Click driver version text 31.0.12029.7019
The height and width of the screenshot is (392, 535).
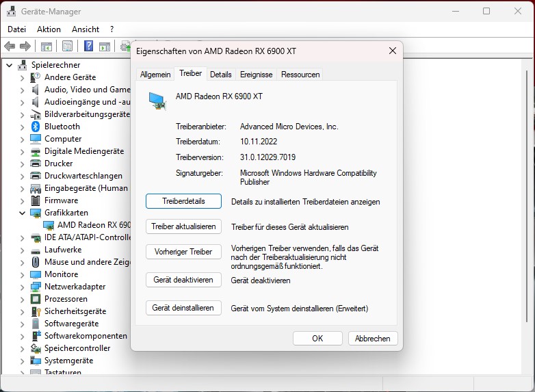click(267, 157)
